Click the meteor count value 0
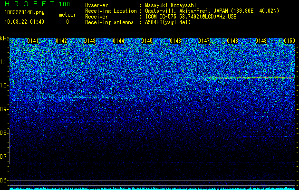Image resolution: width=299 pixels, height=190 pixels. point(68,22)
